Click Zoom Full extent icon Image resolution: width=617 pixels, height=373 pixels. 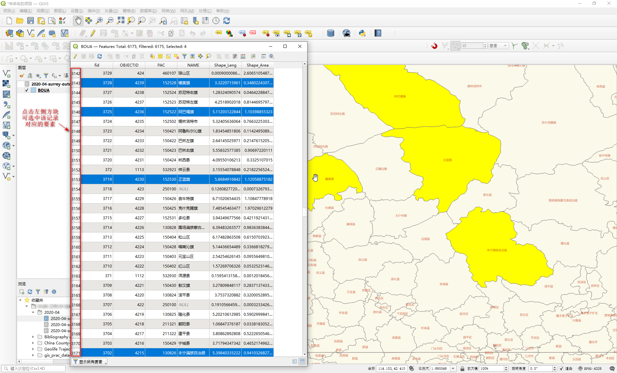tap(121, 21)
